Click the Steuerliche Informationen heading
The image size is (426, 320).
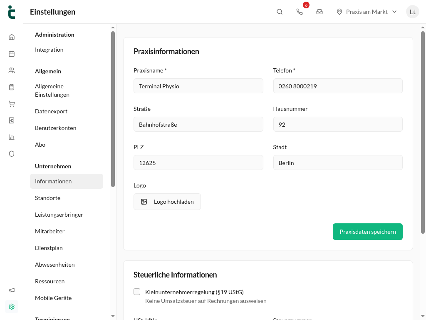pyautogui.click(x=175, y=275)
